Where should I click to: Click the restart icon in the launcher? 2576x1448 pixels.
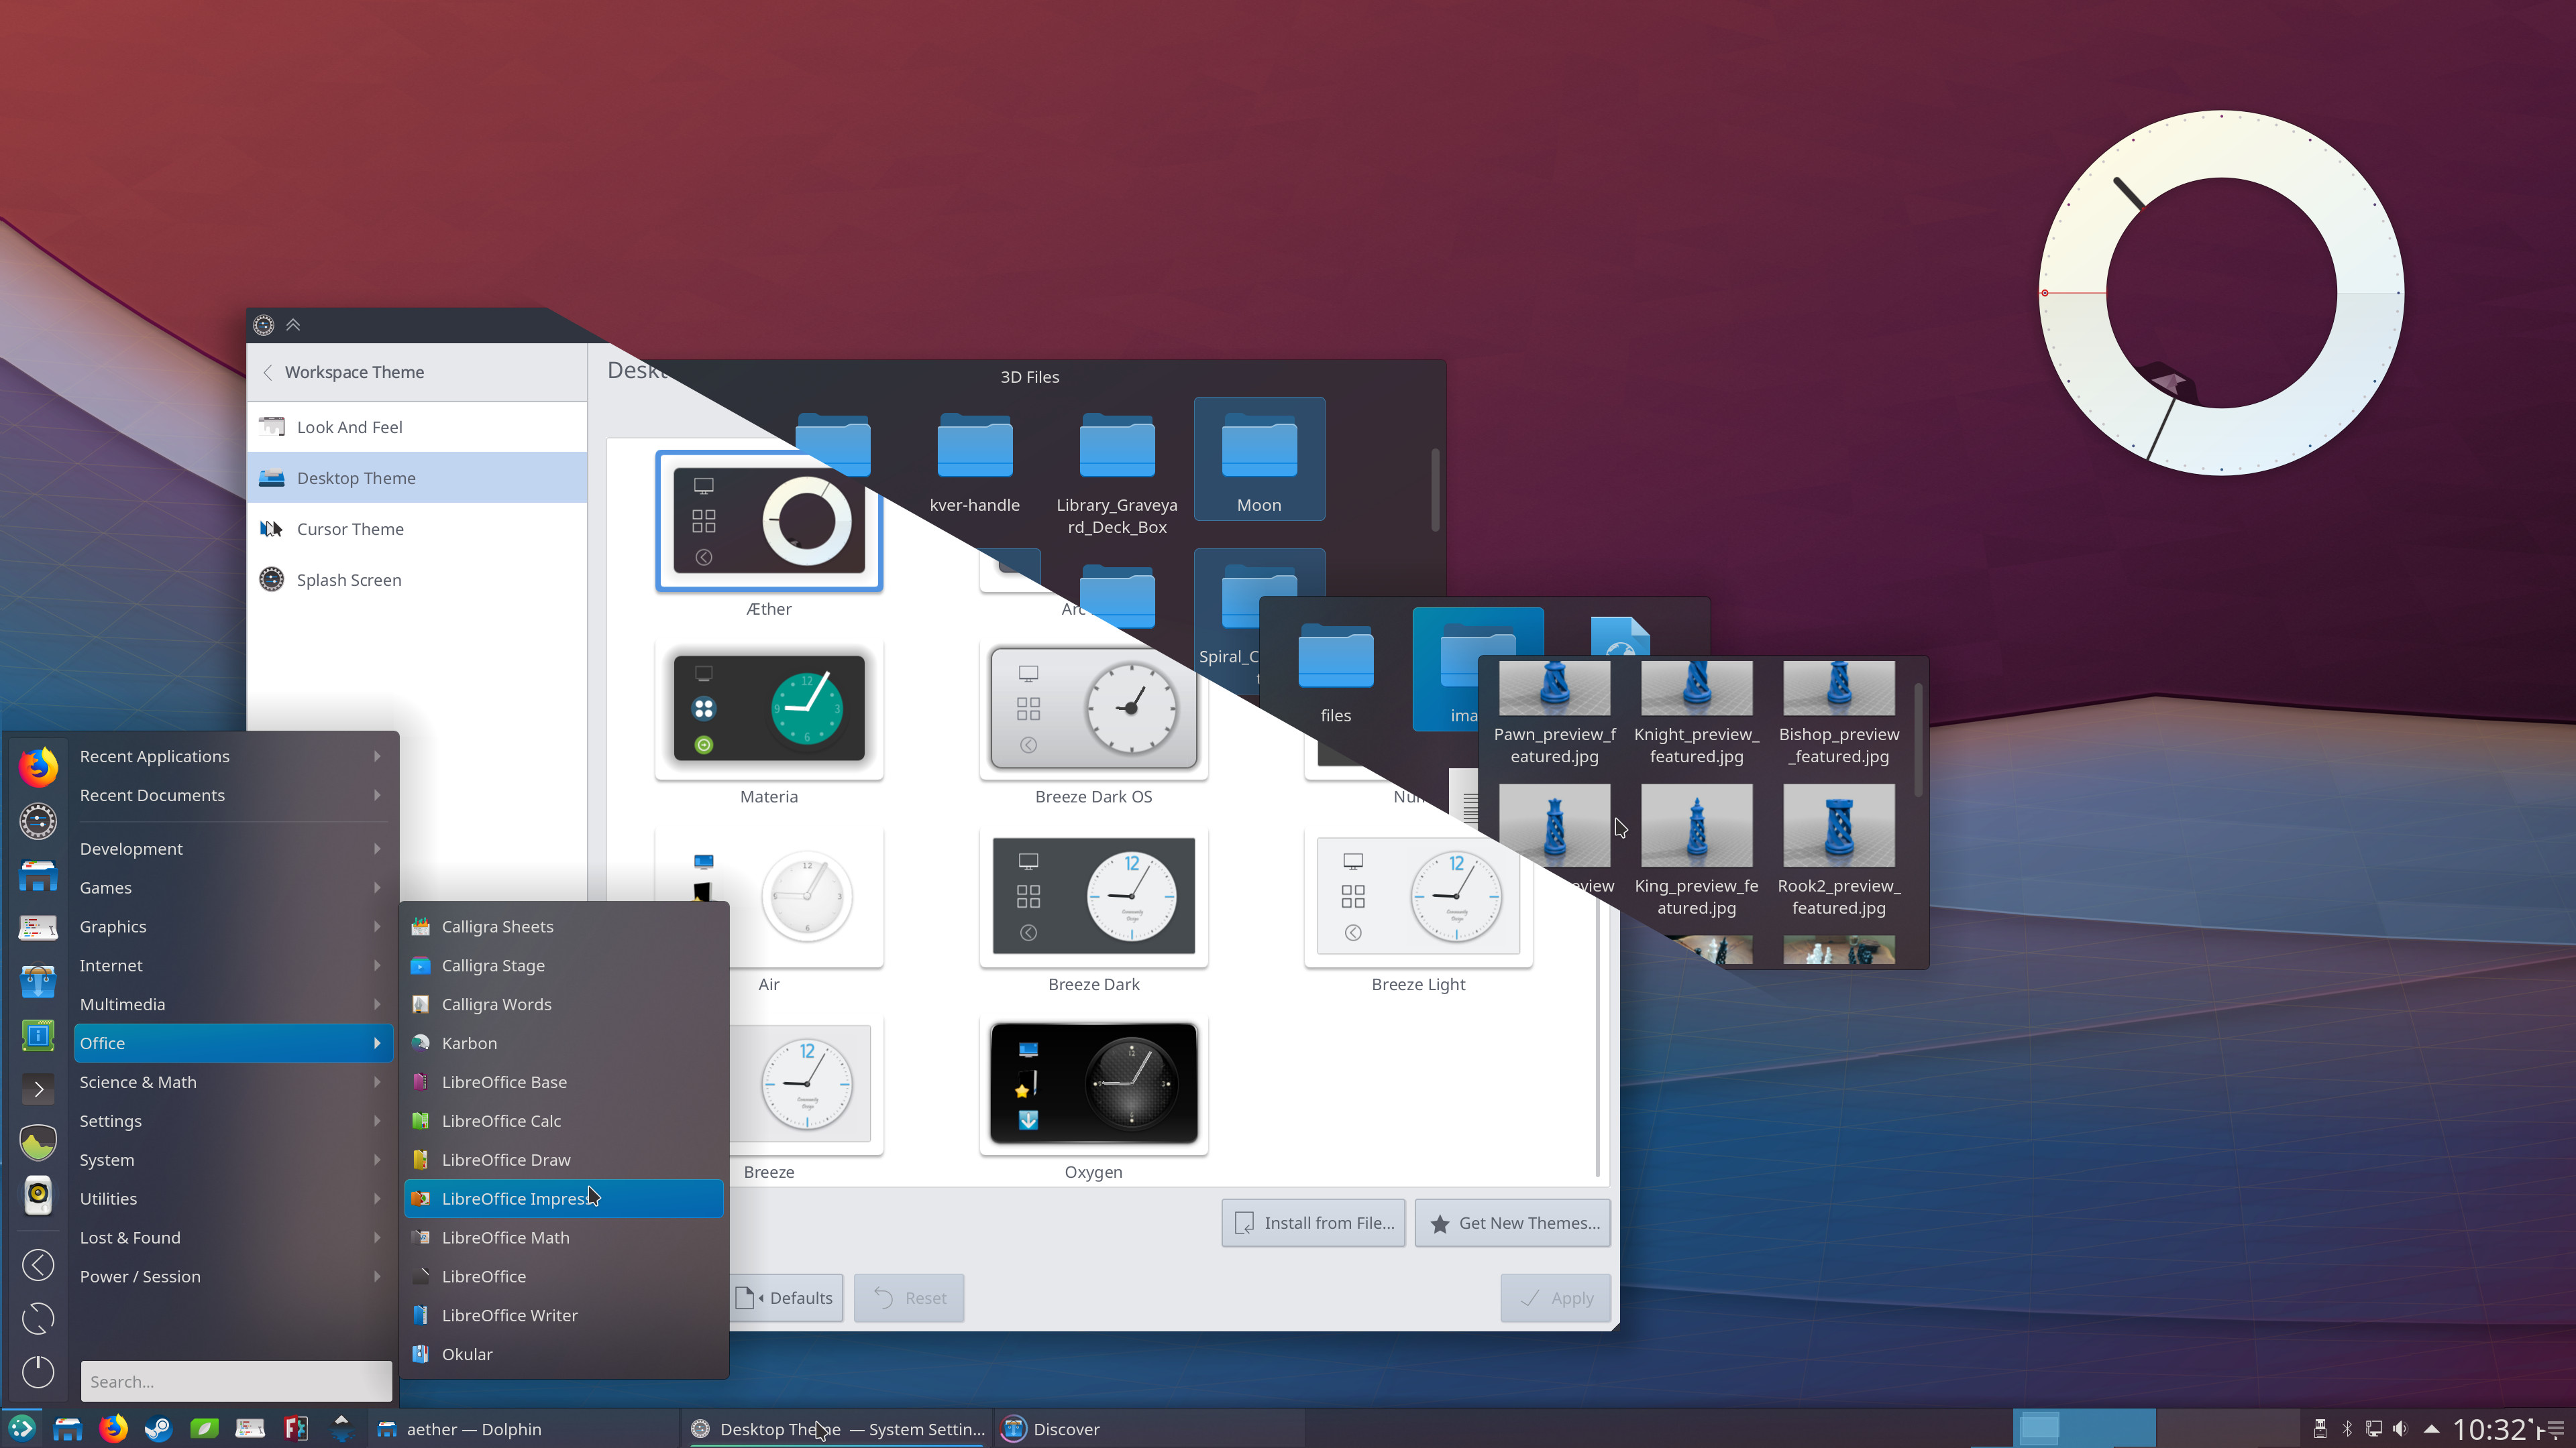(x=38, y=1318)
